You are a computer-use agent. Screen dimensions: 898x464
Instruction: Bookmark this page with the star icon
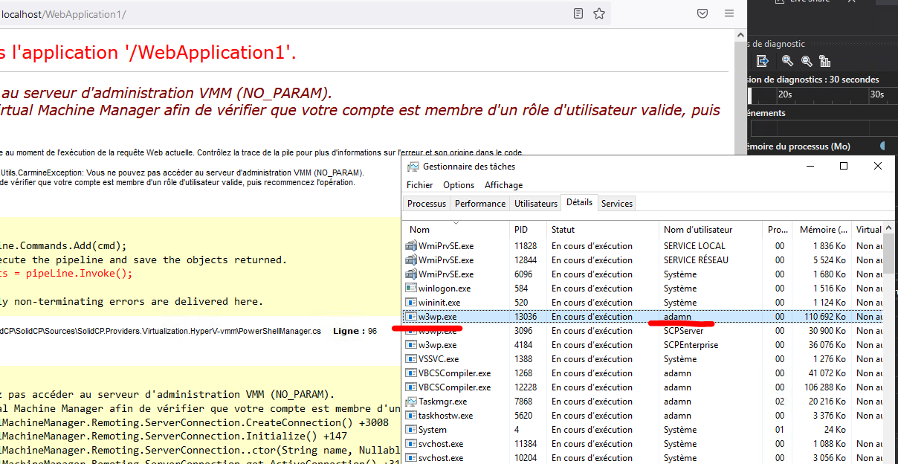(x=598, y=13)
